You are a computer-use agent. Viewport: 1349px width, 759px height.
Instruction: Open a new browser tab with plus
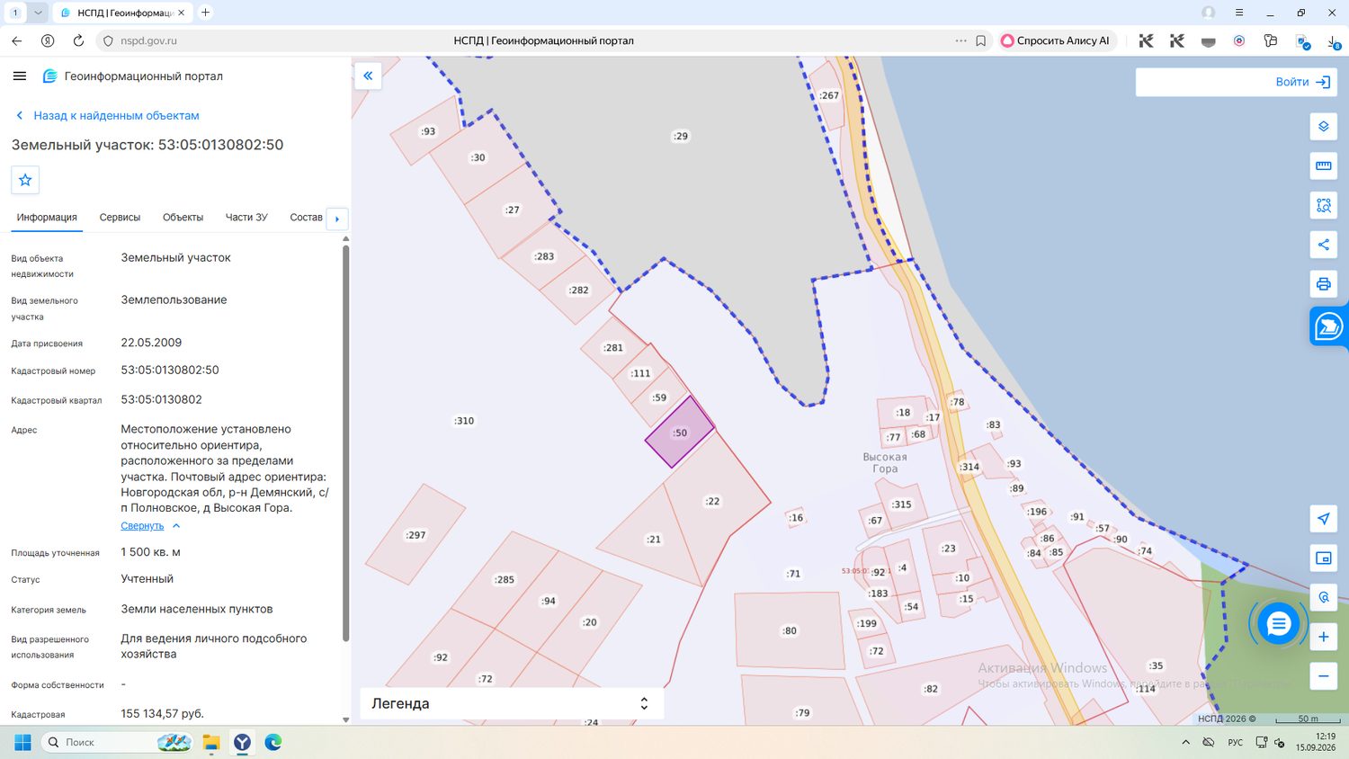click(205, 13)
